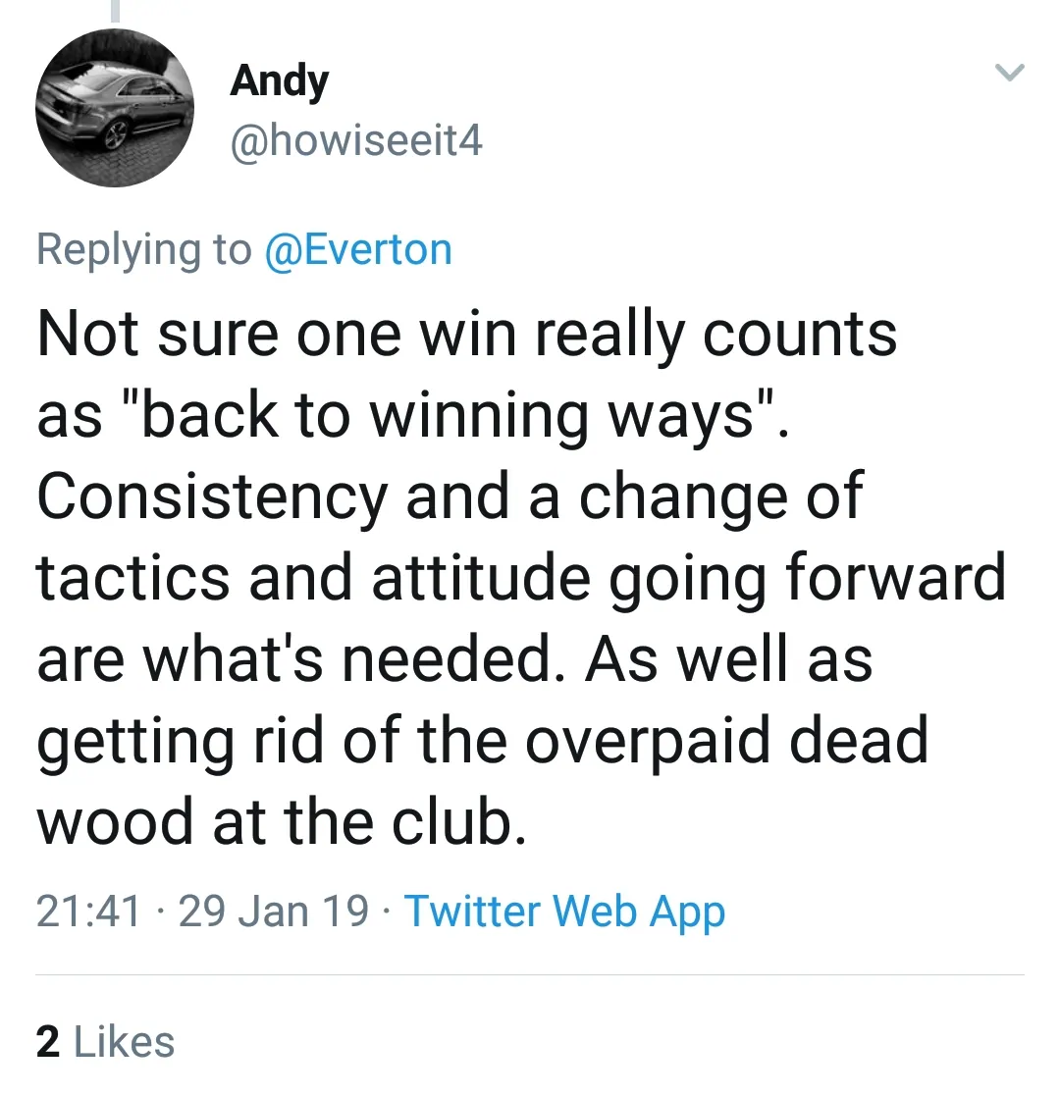The height and width of the screenshot is (1095, 1060).
Task: Click the @howiseeit4 handle
Action: 356,143
